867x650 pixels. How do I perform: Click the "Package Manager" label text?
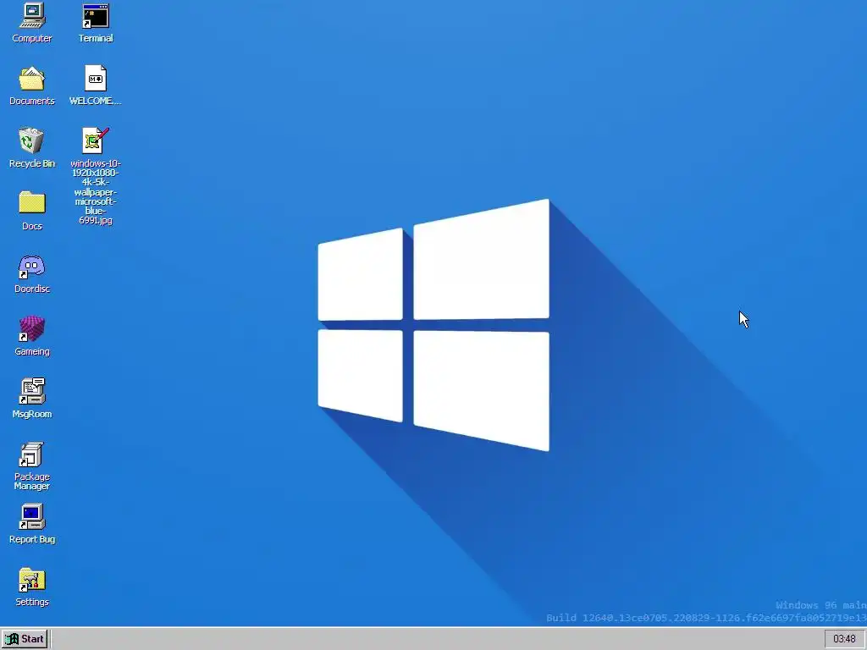pyautogui.click(x=32, y=482)
